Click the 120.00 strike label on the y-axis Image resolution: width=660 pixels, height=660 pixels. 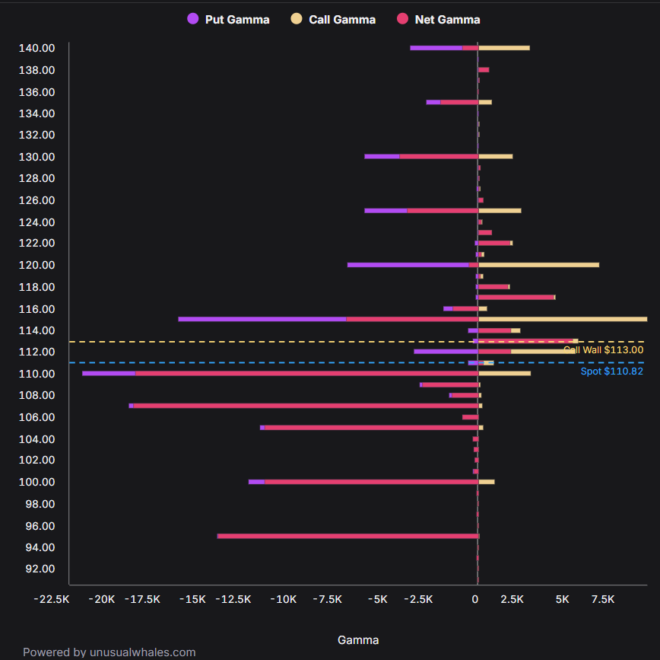pos(36,265)
